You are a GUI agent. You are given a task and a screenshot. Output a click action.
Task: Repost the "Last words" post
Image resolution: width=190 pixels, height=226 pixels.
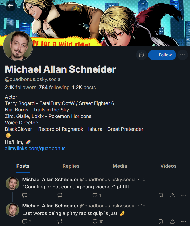point(60,222)
